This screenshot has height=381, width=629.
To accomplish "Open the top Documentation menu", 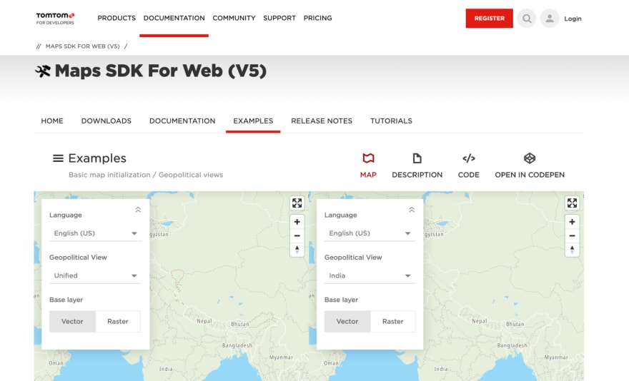I will (174, 18).
